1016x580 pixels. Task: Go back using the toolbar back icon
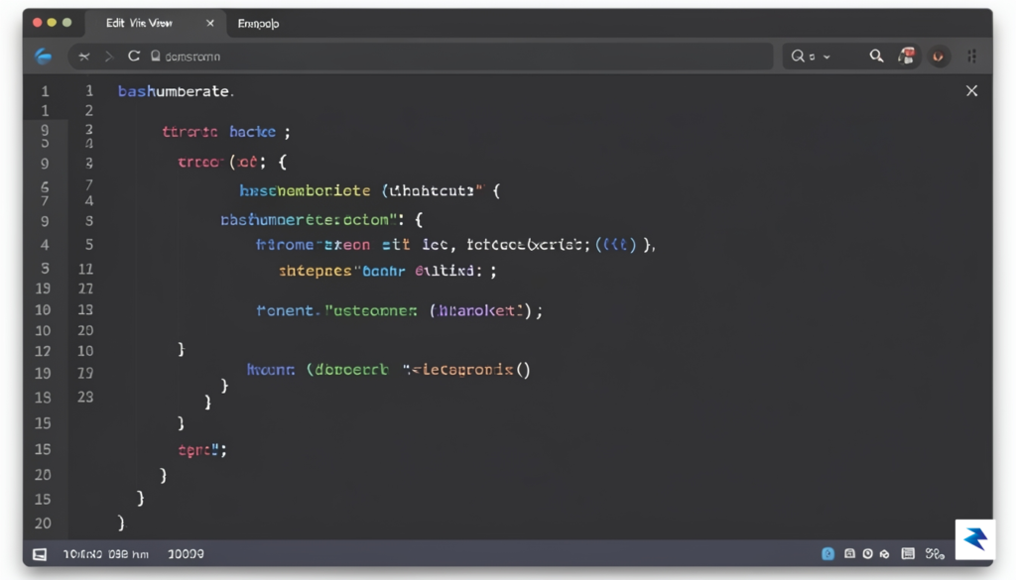(x=84, y=57)
